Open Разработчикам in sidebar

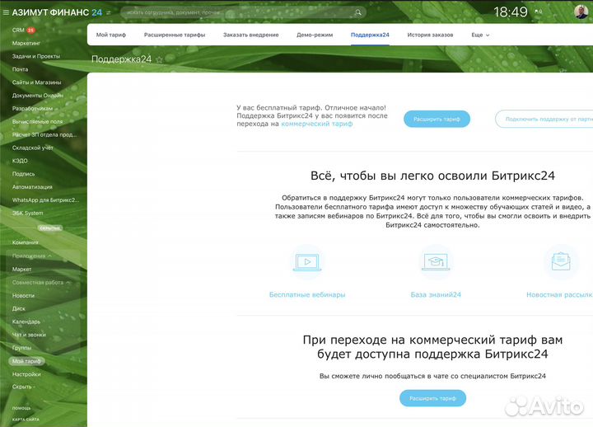pyautogui.click(x=32, y=109)
